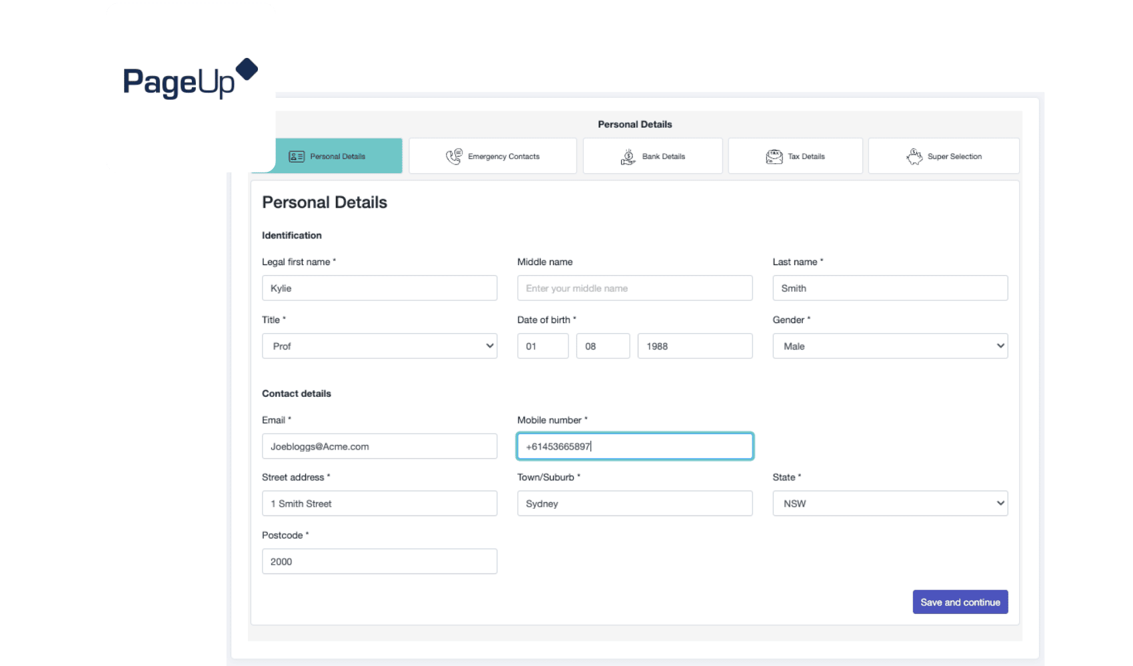Click the Postcode field showing 2000

coord(379,561)
